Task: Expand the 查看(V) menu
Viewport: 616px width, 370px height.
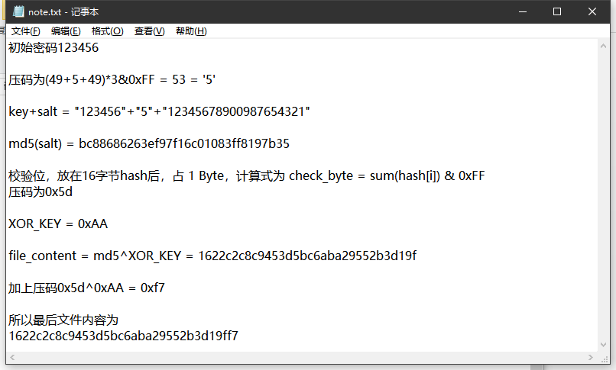Action: pos(149,31)
